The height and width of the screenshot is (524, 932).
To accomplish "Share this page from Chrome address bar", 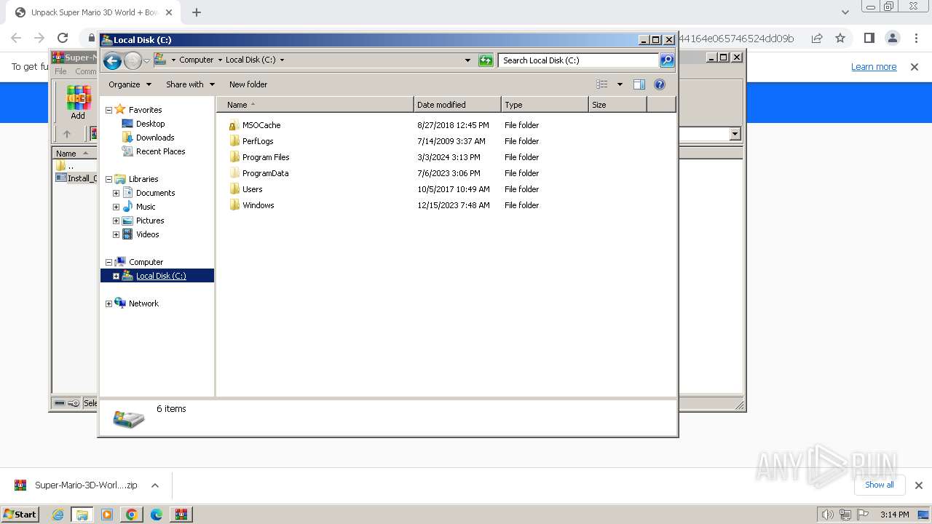I will [x=817, y=38].
